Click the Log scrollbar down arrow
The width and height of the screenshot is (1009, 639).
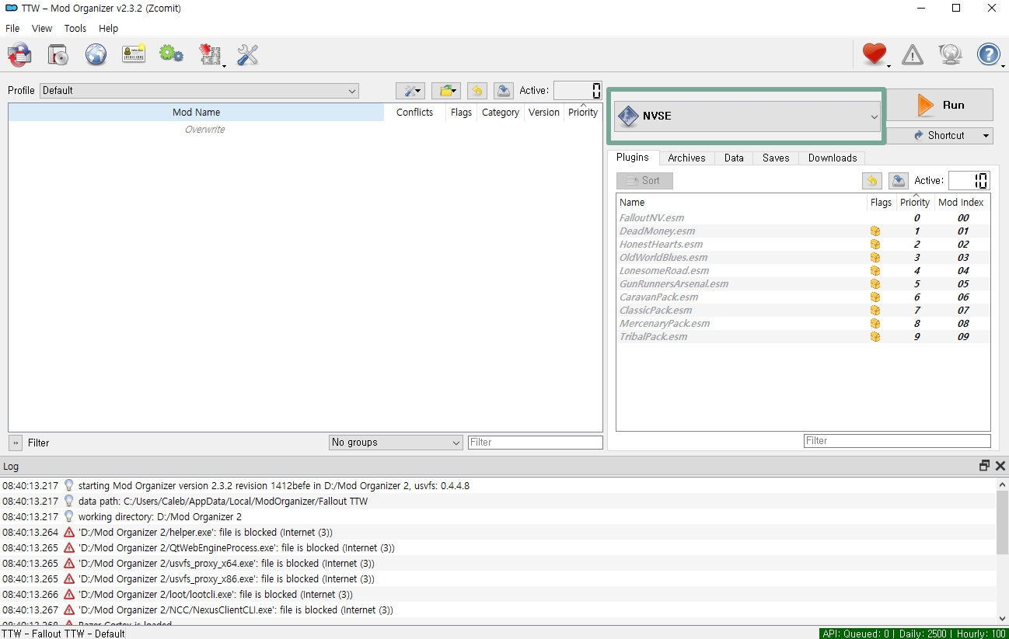coord(1002,618)
